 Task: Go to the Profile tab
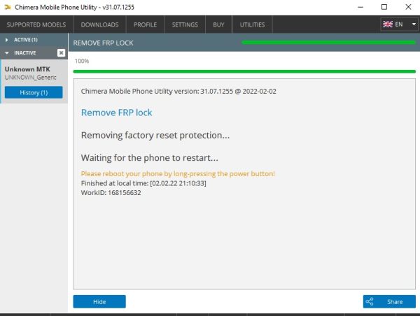click(145, 24)
